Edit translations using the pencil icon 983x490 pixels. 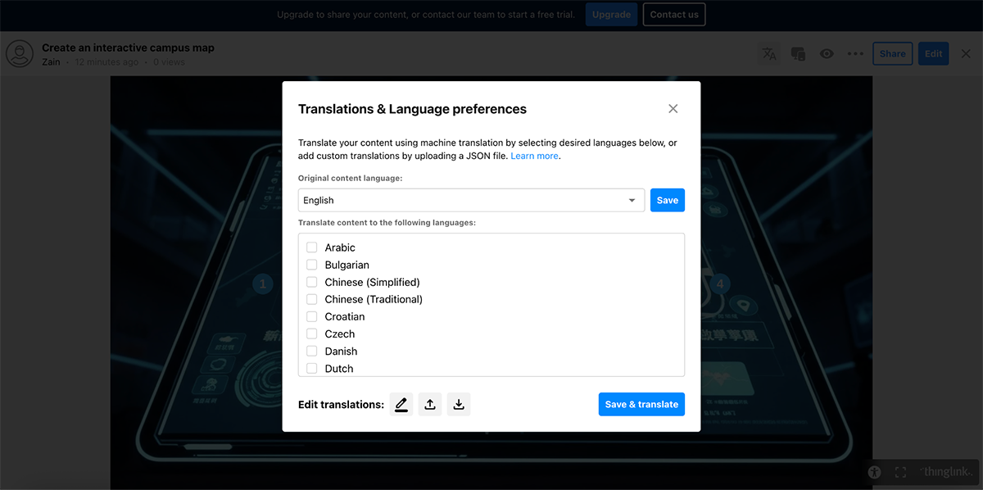tap(401, 404)
